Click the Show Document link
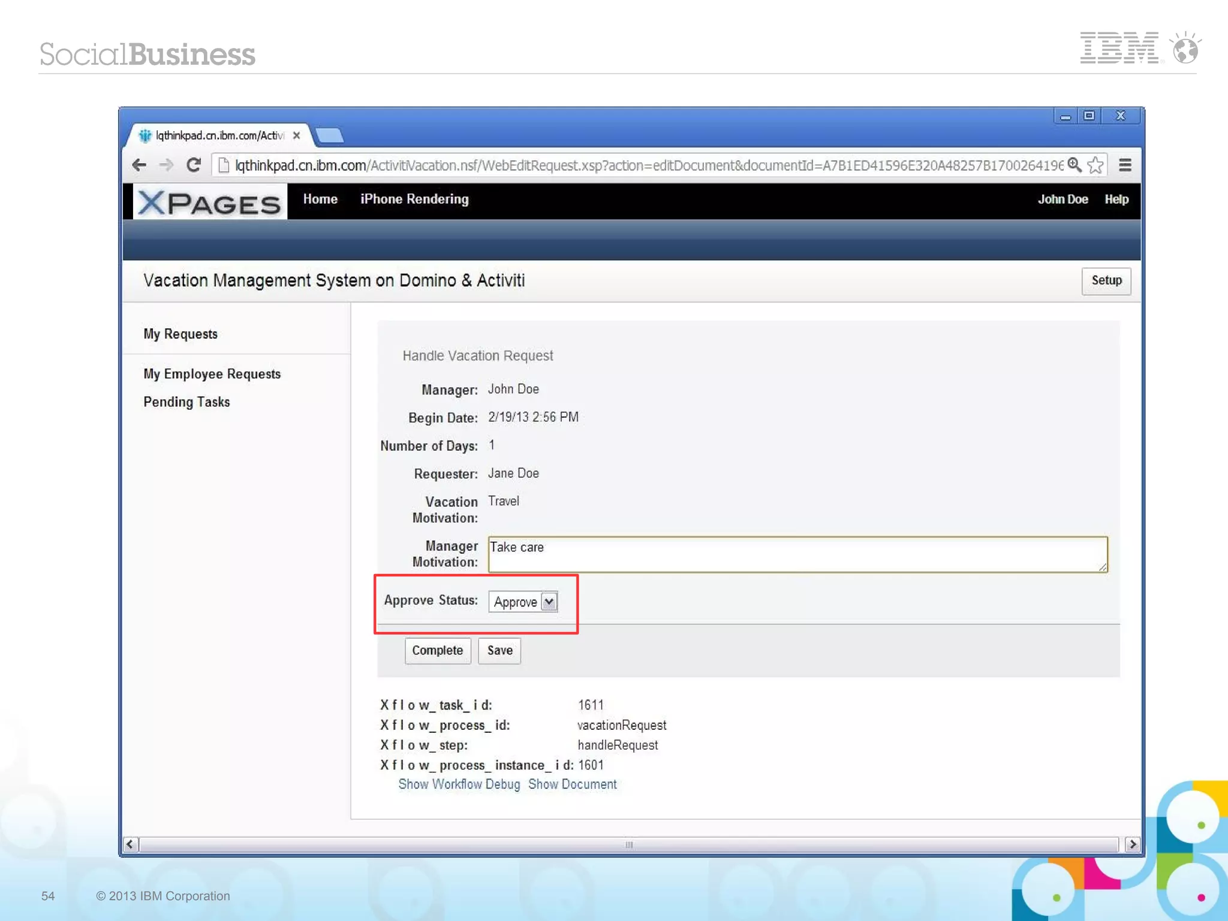Image resolution: width=1228 pixels, height=921 pixels. (x=572, y=784)
